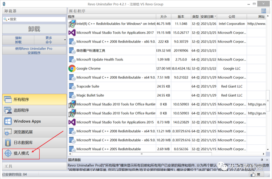Click the horizontal scrollbar thumb under the list
Image resolution: width=272 pixels, height=179 pixels.
pos(142,154)
